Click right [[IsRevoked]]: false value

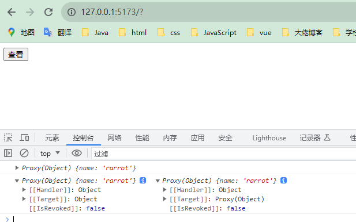pos(236,208)
